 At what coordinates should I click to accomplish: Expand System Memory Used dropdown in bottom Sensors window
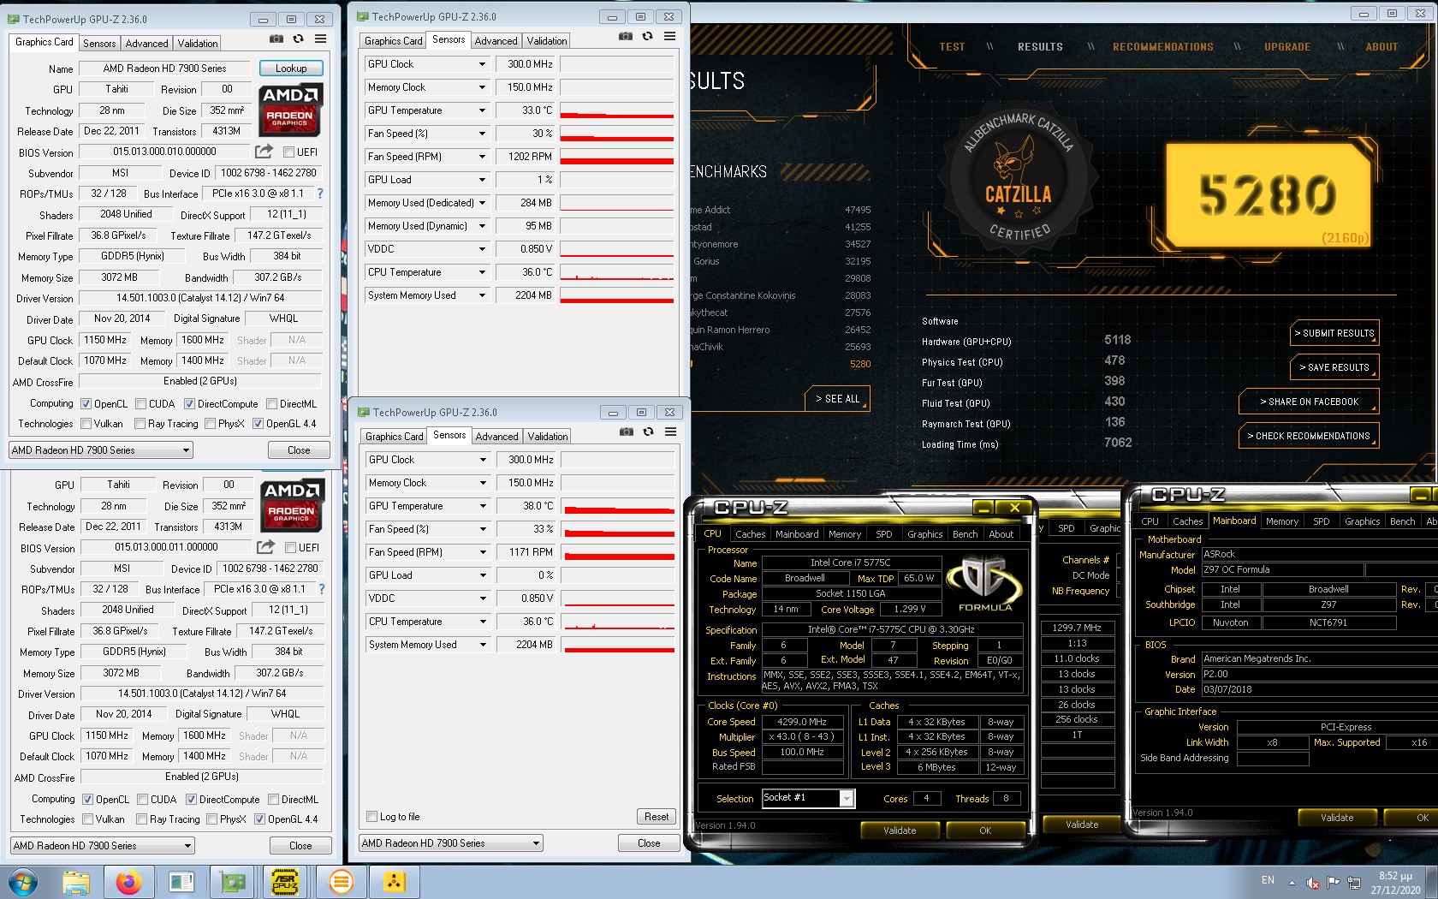(x=483, y=645)
